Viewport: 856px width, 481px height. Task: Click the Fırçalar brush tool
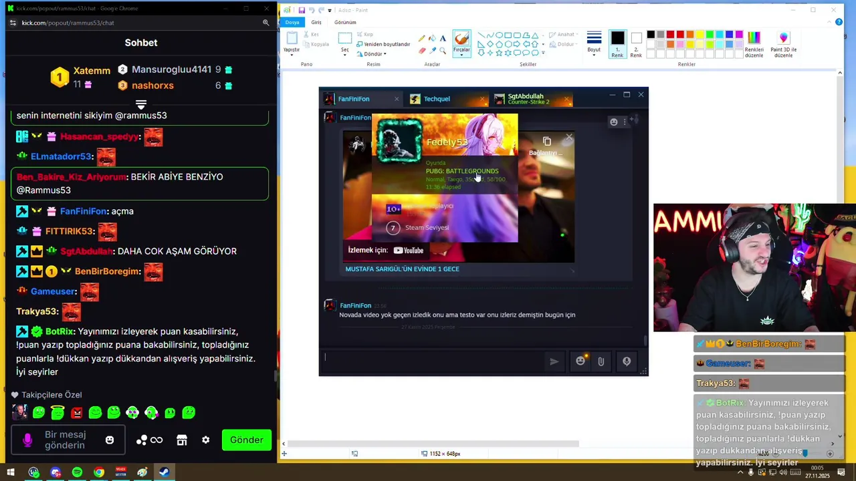pos(461,43)
